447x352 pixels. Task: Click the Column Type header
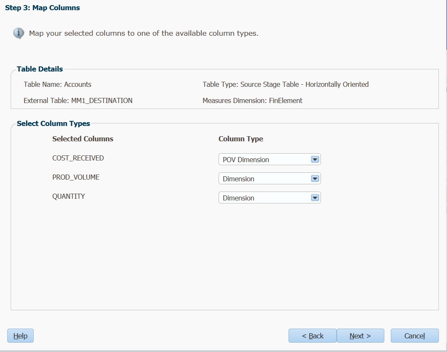241,139
